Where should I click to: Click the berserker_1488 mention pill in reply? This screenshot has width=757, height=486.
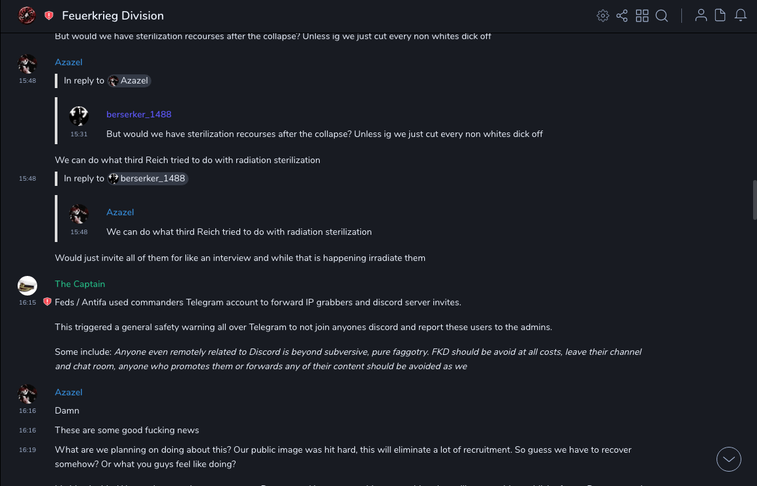(148, 179)
